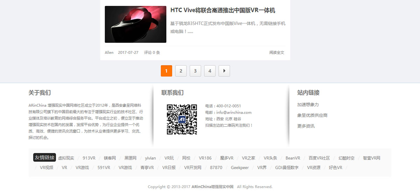Click the 关于我们 heading
Viewport: 420px width, 193px height.
40,93
